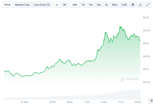Expand chart to fullscreen
The width and height of the screenshot is (153, 107).
coord(148,5)
